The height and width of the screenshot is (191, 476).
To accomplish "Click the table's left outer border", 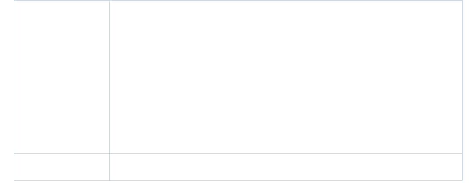I will (14, 91).
